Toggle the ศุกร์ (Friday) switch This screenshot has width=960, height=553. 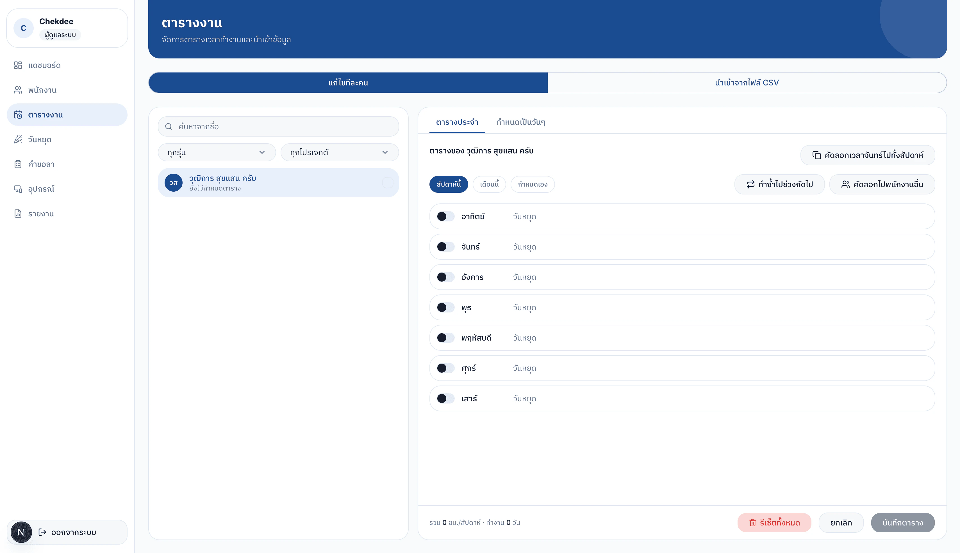coord(445,368)
